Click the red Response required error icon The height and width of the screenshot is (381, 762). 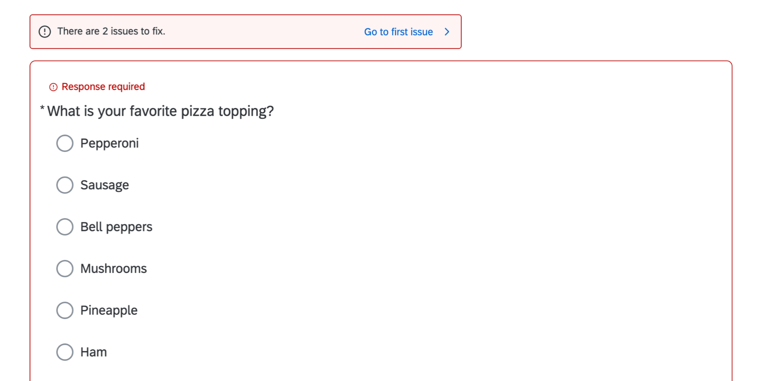[x=53, y=87]
